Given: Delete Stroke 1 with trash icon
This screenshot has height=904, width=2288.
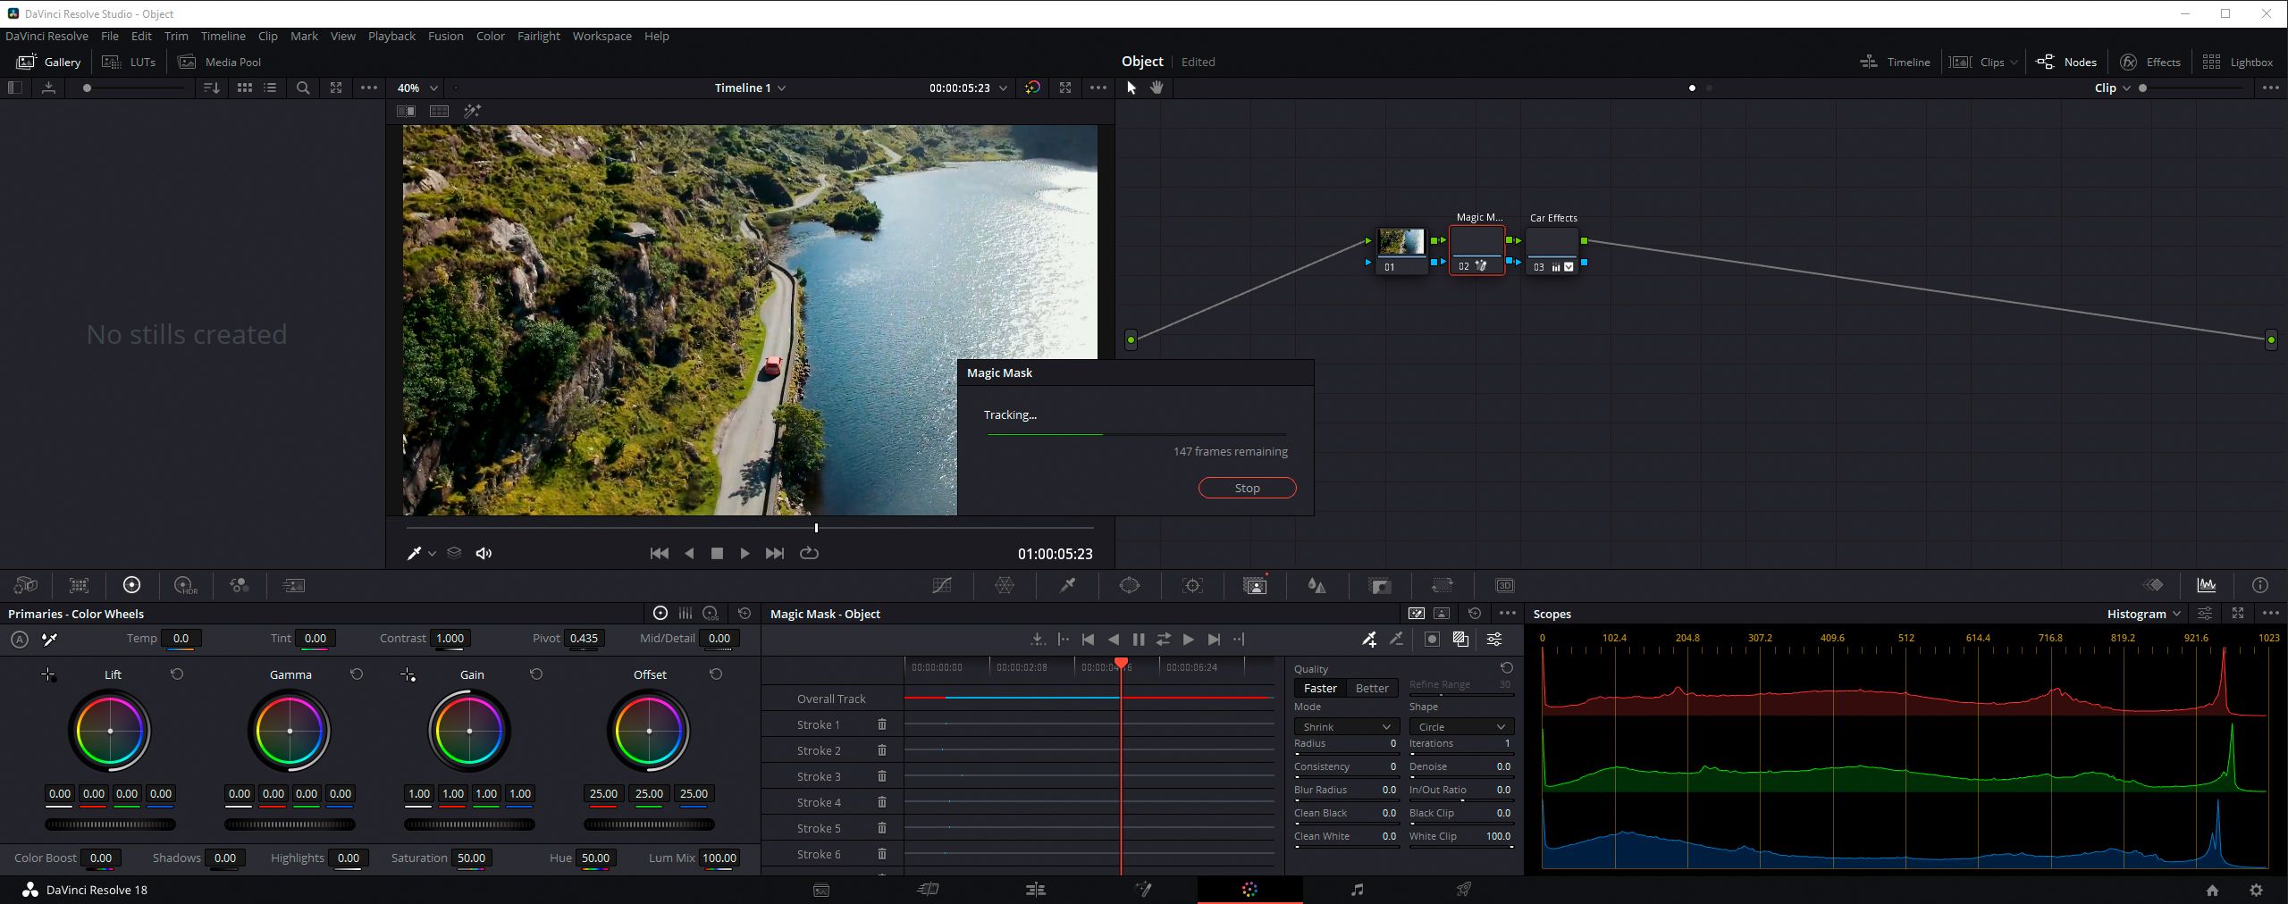Looking at the screenshot, I should point(881,724).
